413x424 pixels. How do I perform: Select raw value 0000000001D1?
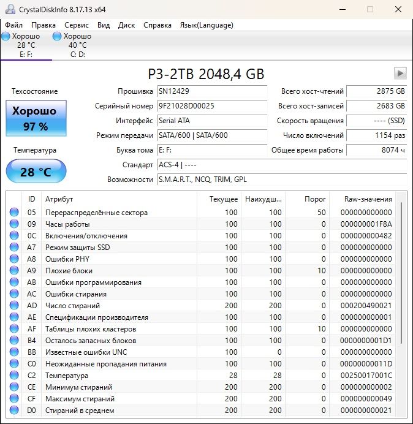pos(366,341)
